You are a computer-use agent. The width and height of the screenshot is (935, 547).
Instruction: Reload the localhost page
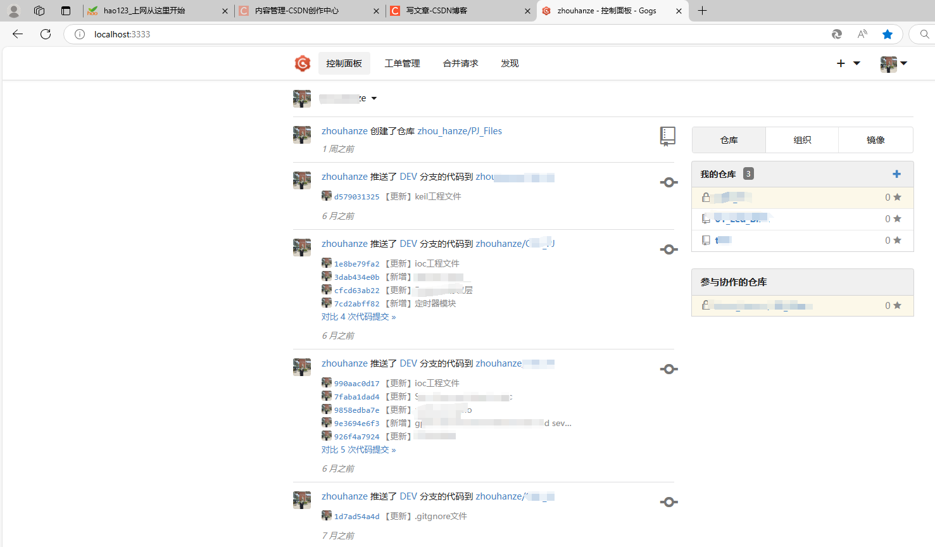tap(46, 34)
